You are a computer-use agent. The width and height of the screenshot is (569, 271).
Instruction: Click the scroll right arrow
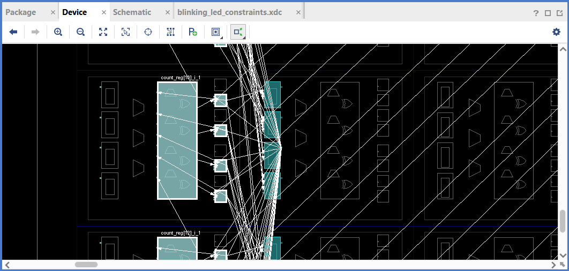click(554, 265)
